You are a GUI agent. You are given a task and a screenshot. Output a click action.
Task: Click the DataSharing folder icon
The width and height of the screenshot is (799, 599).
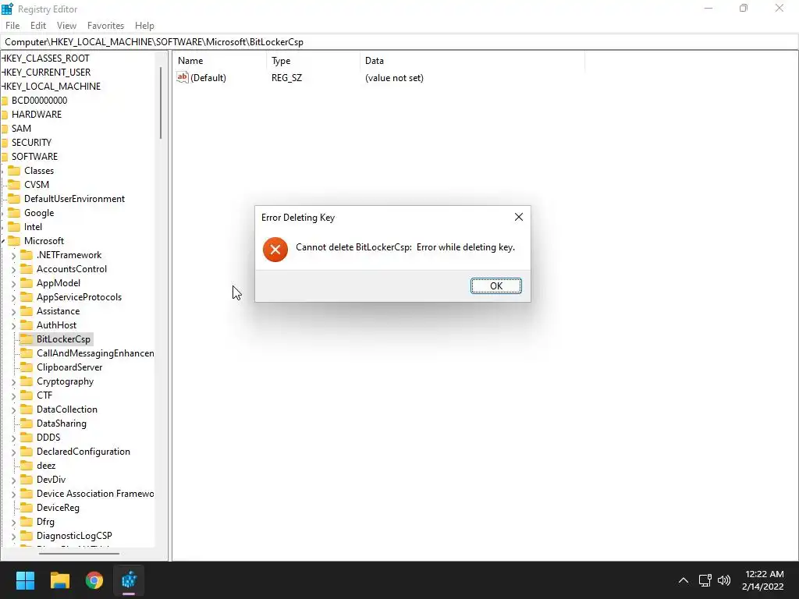[x=27, y=424]
